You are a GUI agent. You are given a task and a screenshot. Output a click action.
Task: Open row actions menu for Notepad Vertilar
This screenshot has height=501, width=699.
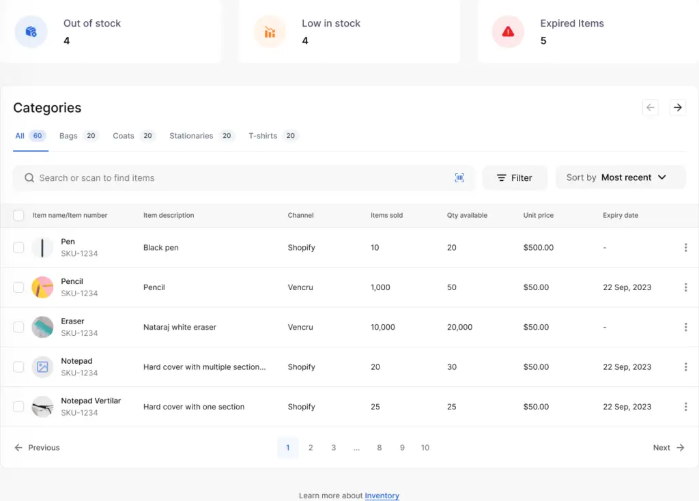pyautogui.click(x=685, y=406)
